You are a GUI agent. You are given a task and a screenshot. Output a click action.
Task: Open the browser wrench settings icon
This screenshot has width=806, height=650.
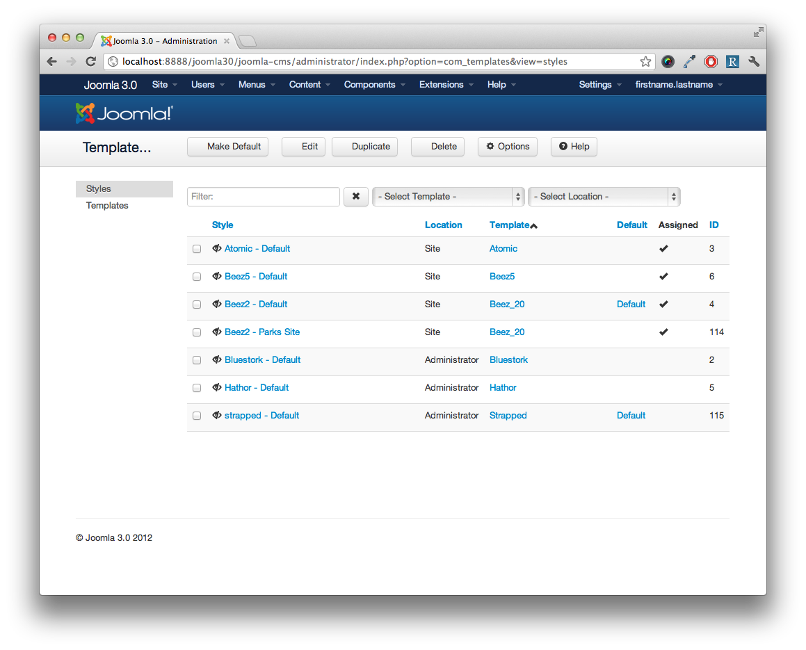[x=754, y=62]
